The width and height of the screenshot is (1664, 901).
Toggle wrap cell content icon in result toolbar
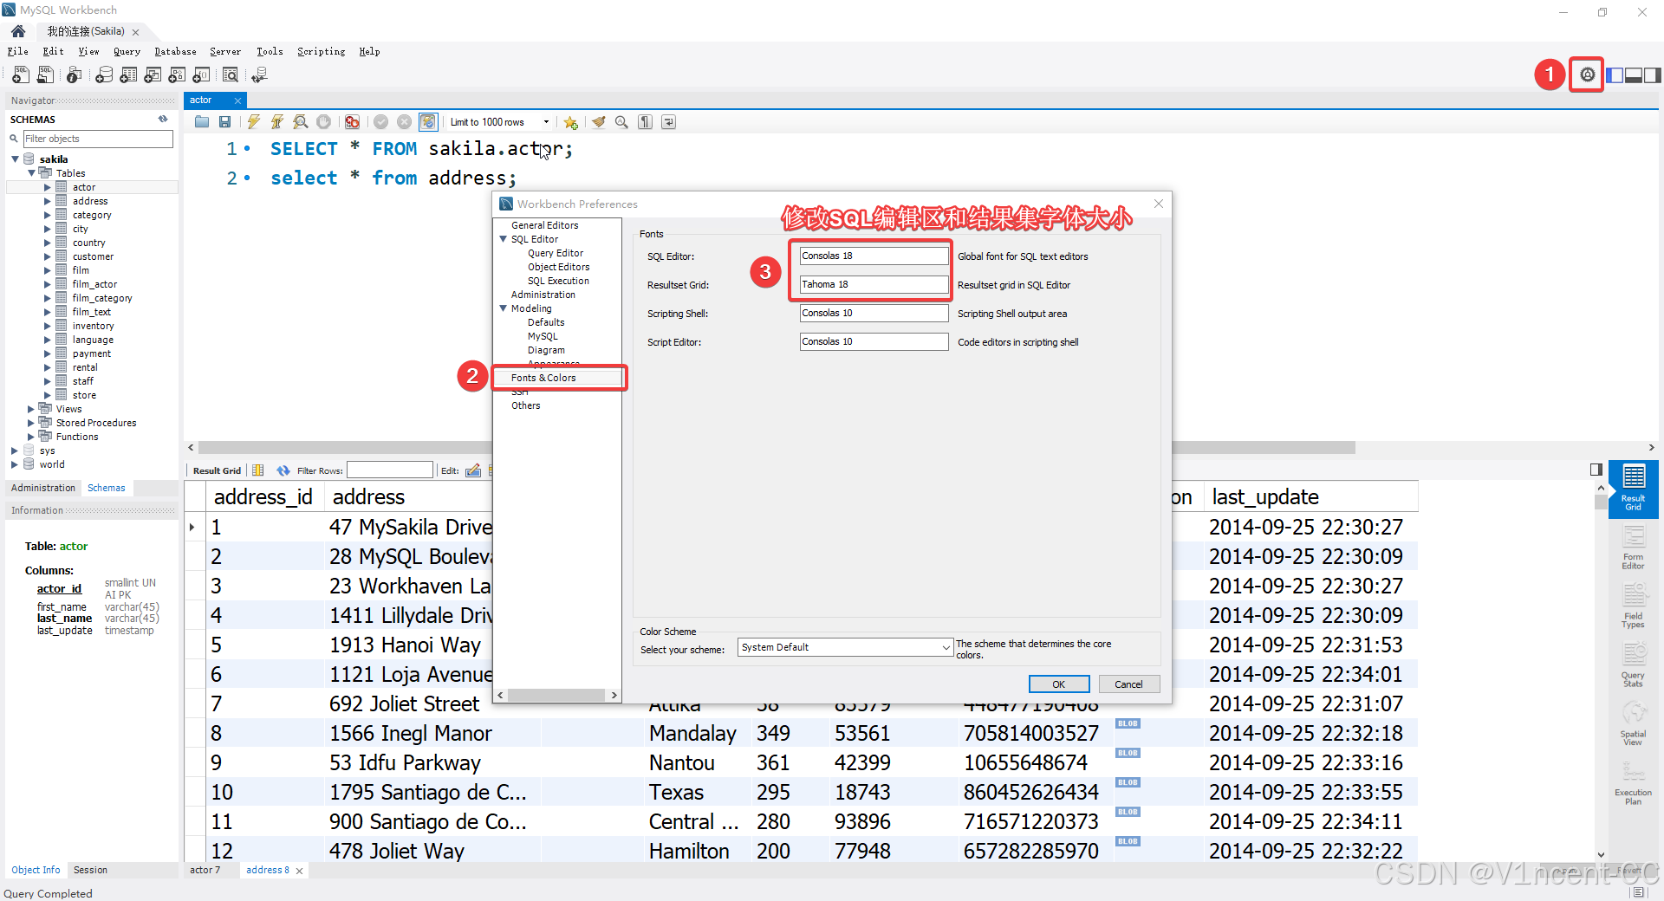coord(257,470)
